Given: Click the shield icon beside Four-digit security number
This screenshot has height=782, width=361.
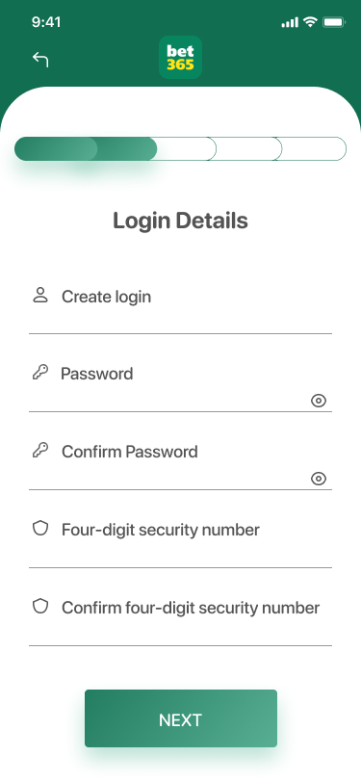Looking at the screenshot, I should (40, 528).
